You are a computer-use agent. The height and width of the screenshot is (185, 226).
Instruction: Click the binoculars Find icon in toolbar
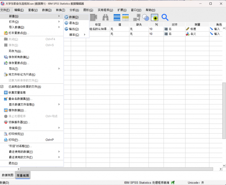coord(105,17)
